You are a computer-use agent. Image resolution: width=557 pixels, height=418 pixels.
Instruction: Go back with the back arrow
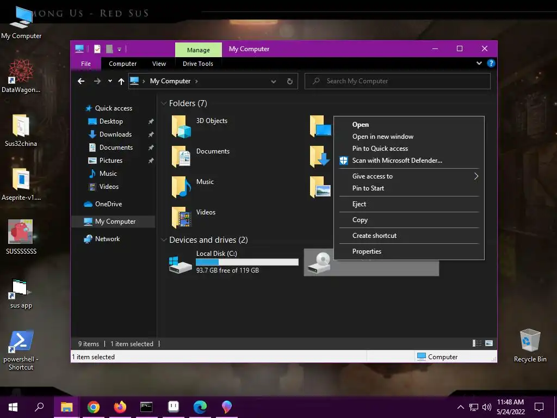pos(81,82)
